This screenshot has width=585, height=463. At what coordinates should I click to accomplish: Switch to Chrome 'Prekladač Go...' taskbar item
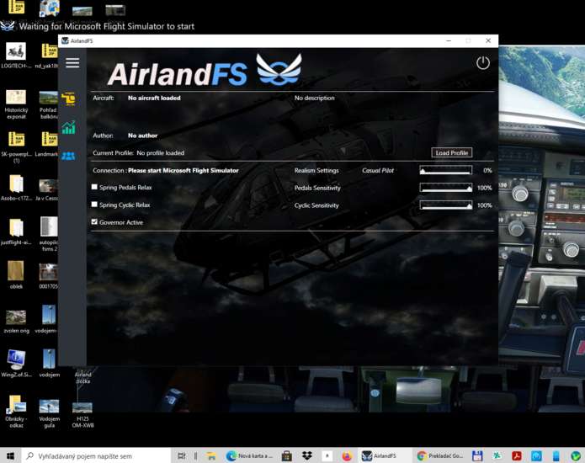(x=440, y=456)
